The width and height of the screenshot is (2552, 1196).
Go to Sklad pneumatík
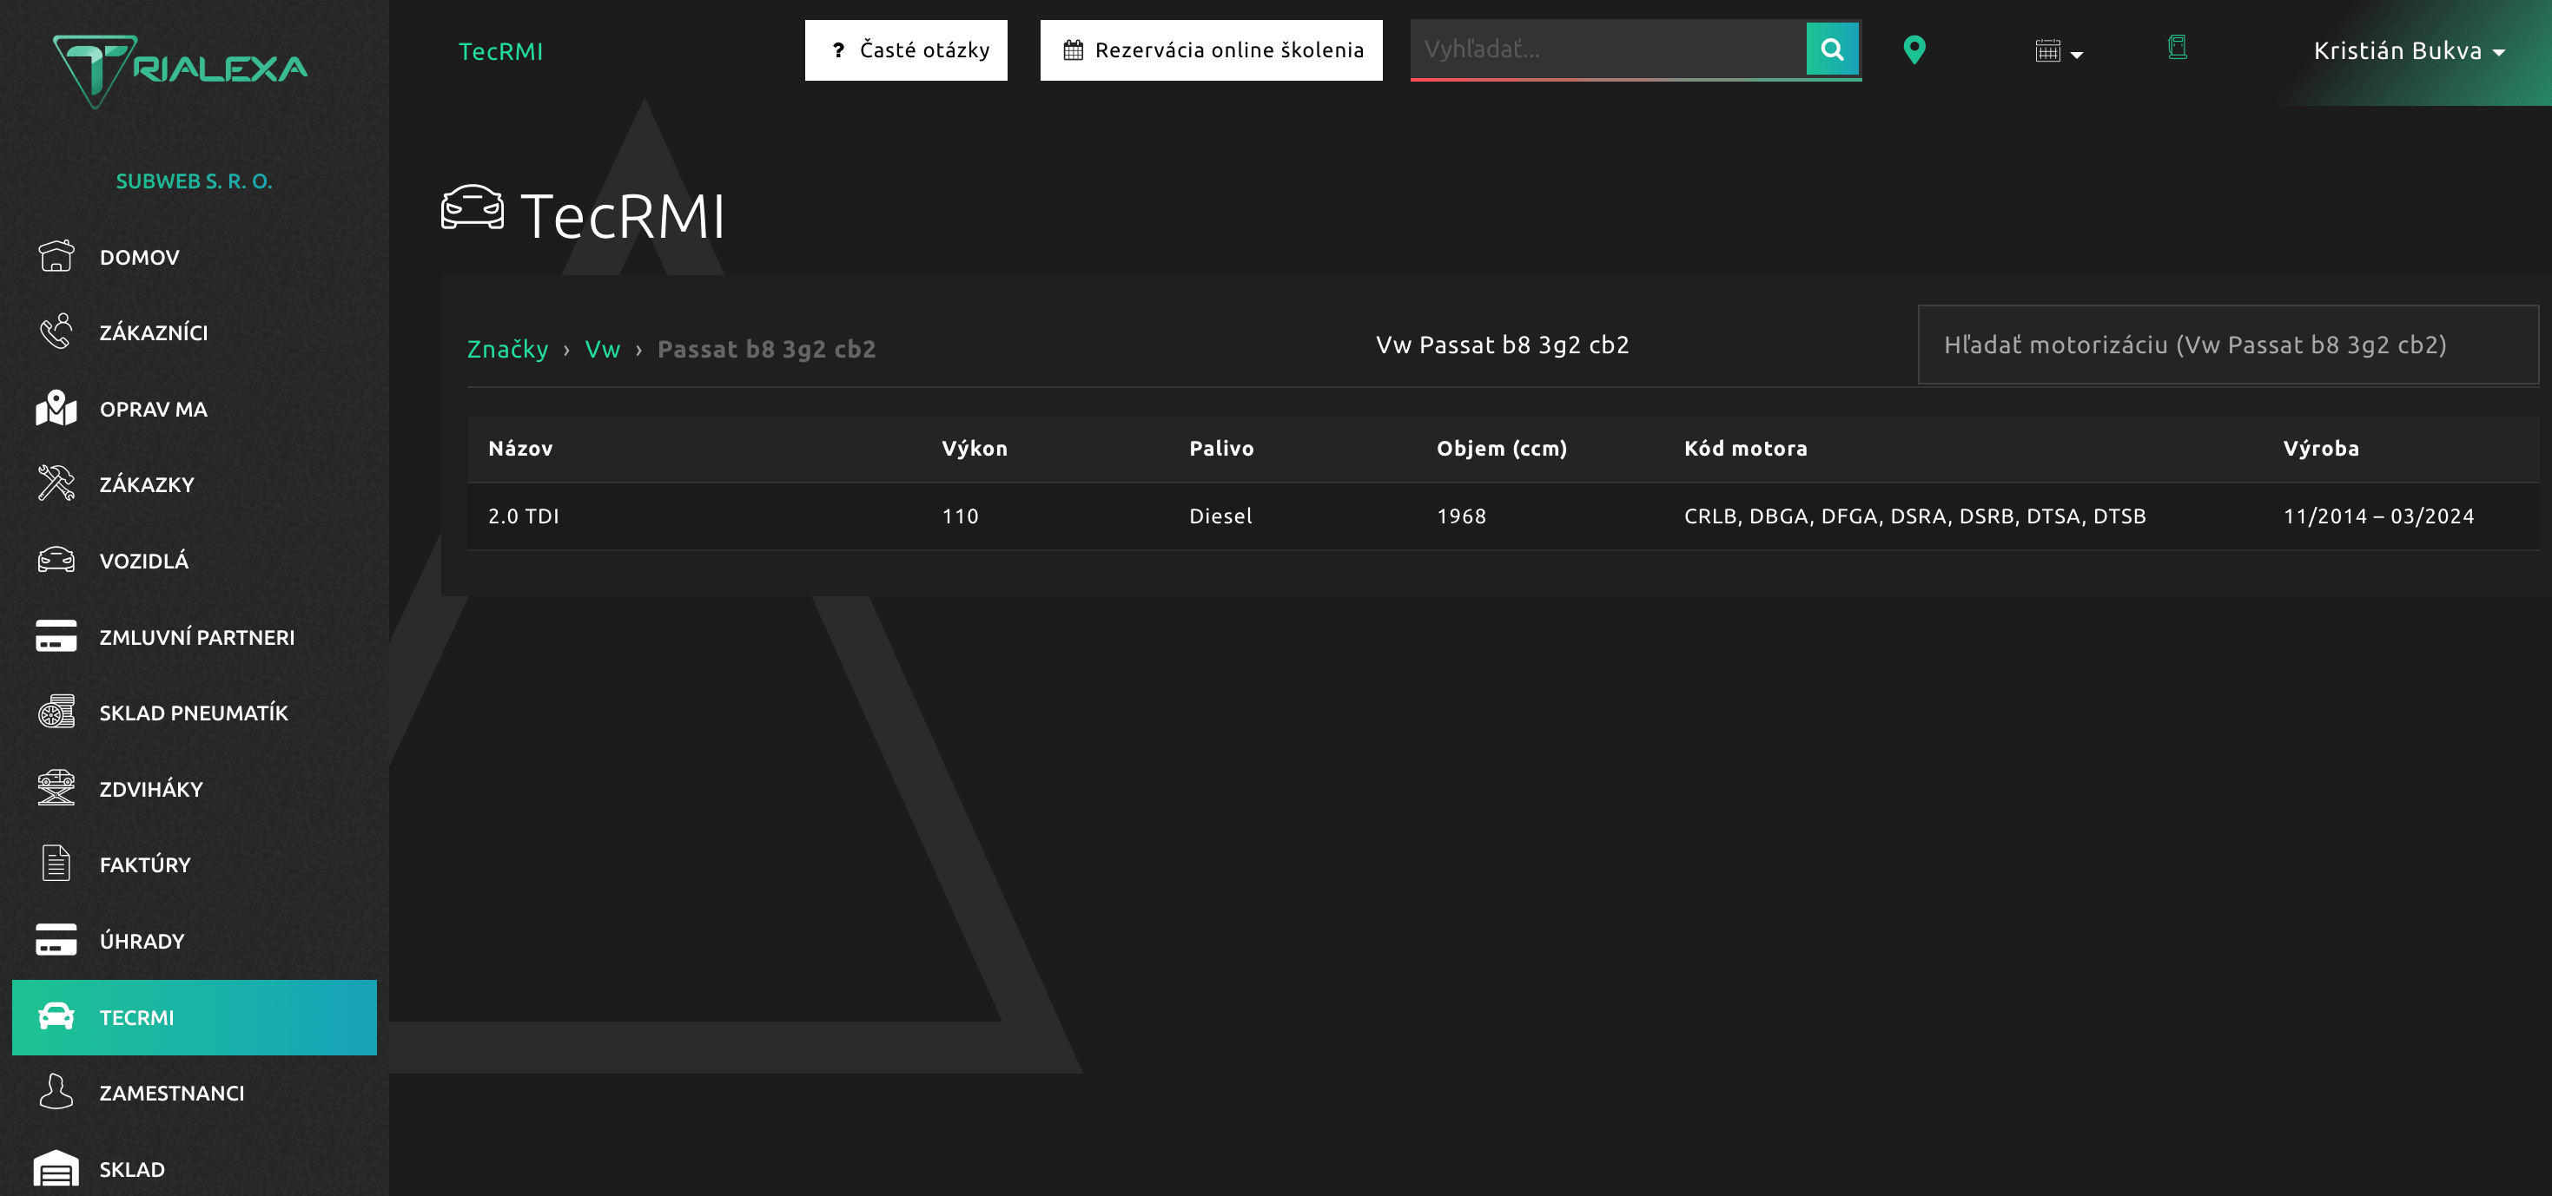pyautogui.click(x=195, y=712)
